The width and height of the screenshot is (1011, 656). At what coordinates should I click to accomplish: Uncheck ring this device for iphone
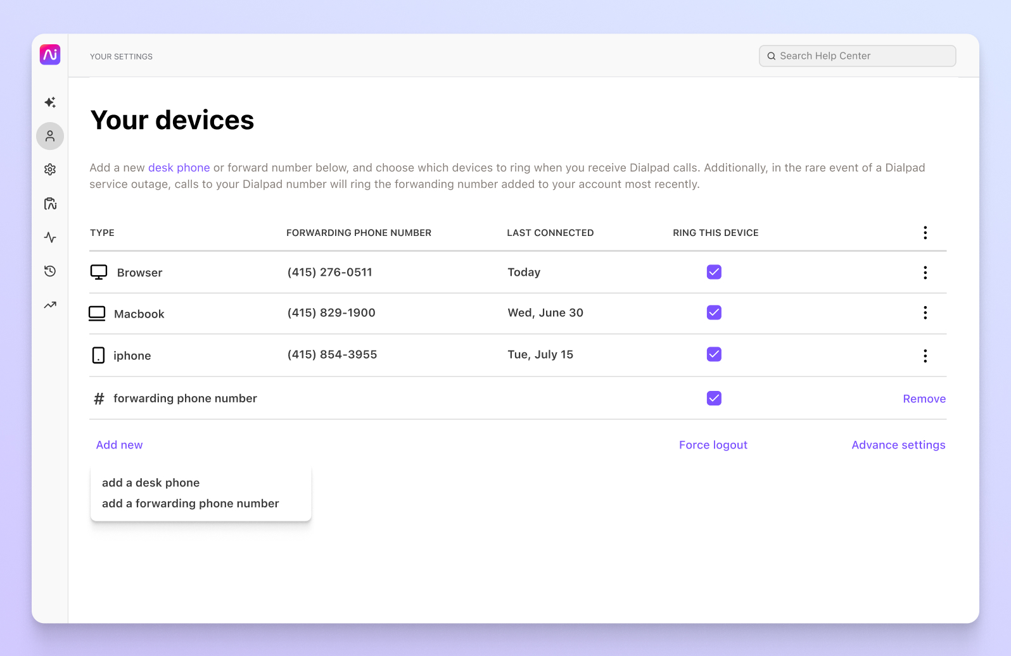click(x=714, y=354)
